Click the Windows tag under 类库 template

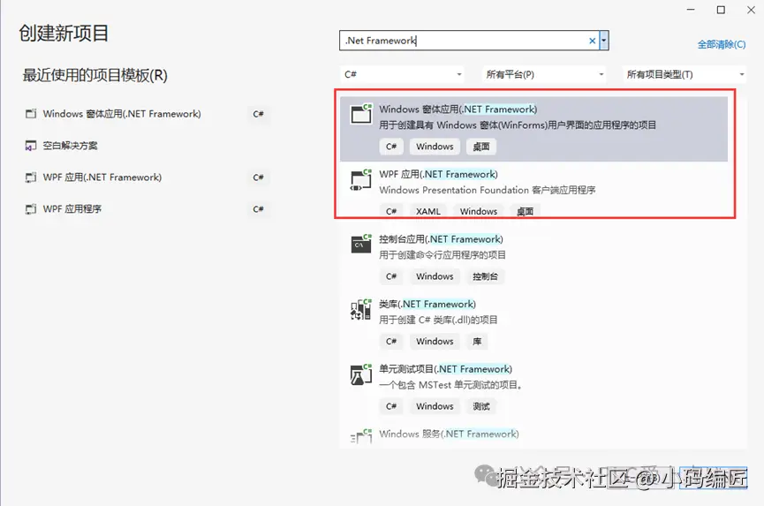coord(435,342)
